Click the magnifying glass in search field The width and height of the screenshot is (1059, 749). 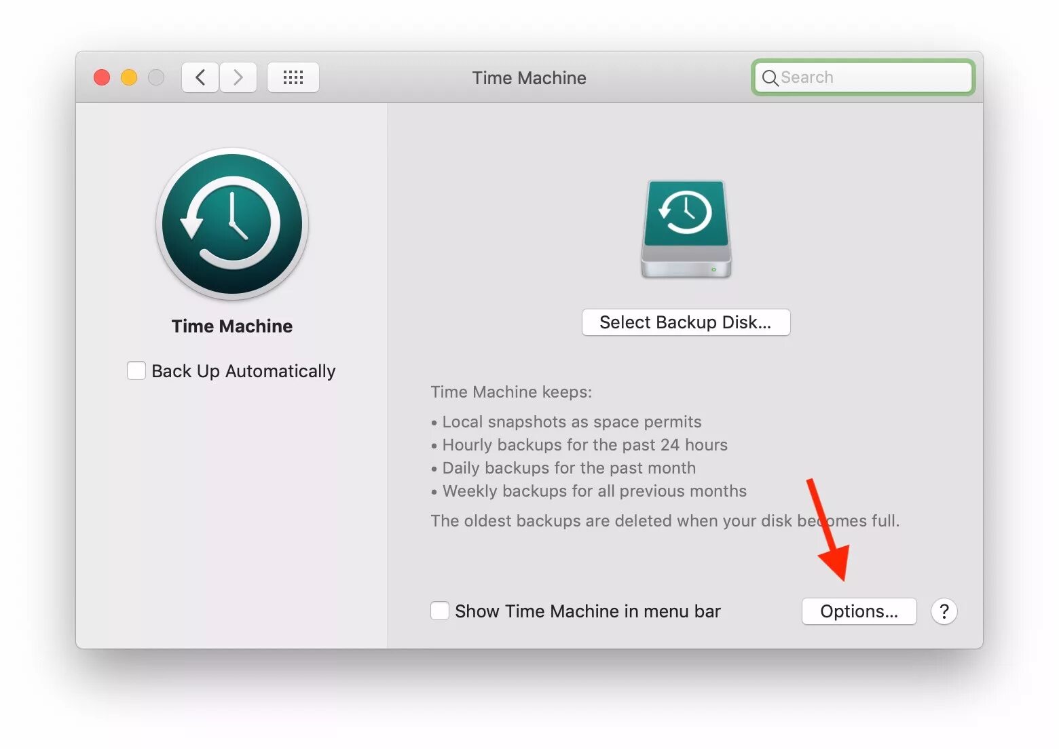coord(770,78)
